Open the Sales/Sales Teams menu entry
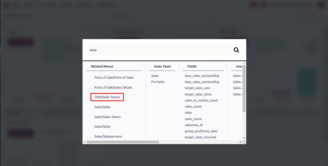 (107, 117)
